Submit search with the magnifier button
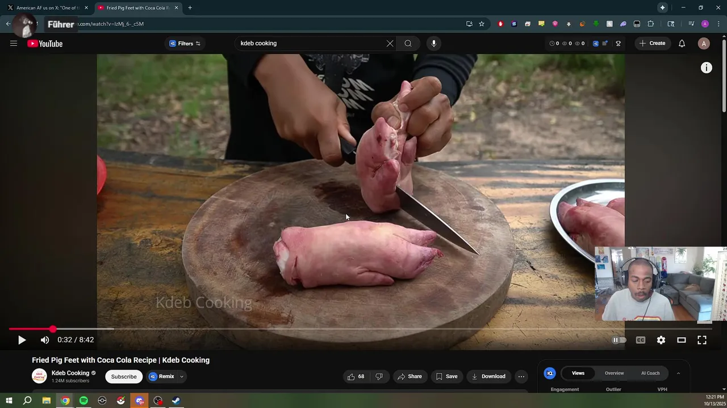 [x=408, y=44]
